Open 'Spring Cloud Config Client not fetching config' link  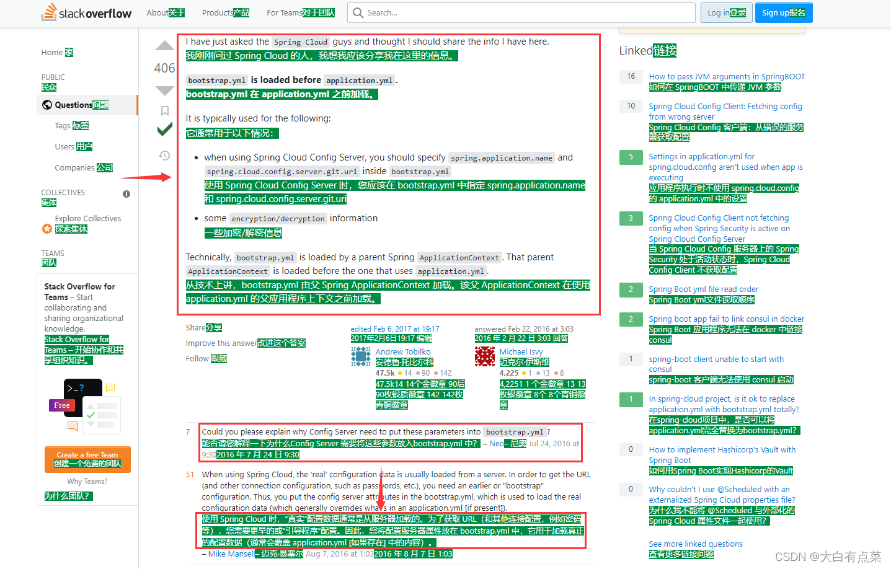[720, 228]
